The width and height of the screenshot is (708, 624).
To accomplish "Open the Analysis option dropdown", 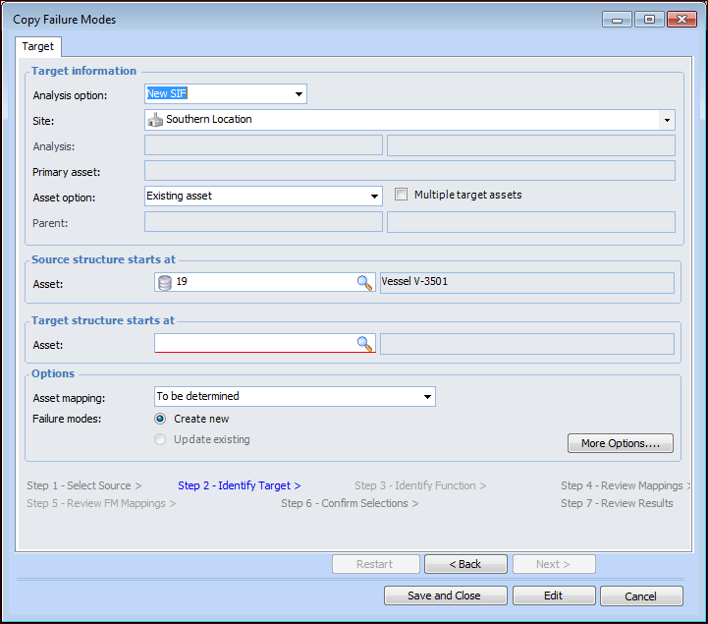I will click(x=299, y=94).
